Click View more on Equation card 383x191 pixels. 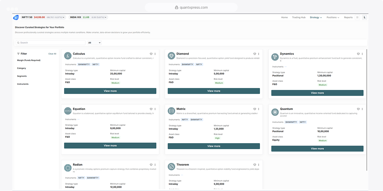[x=110, y=146]
